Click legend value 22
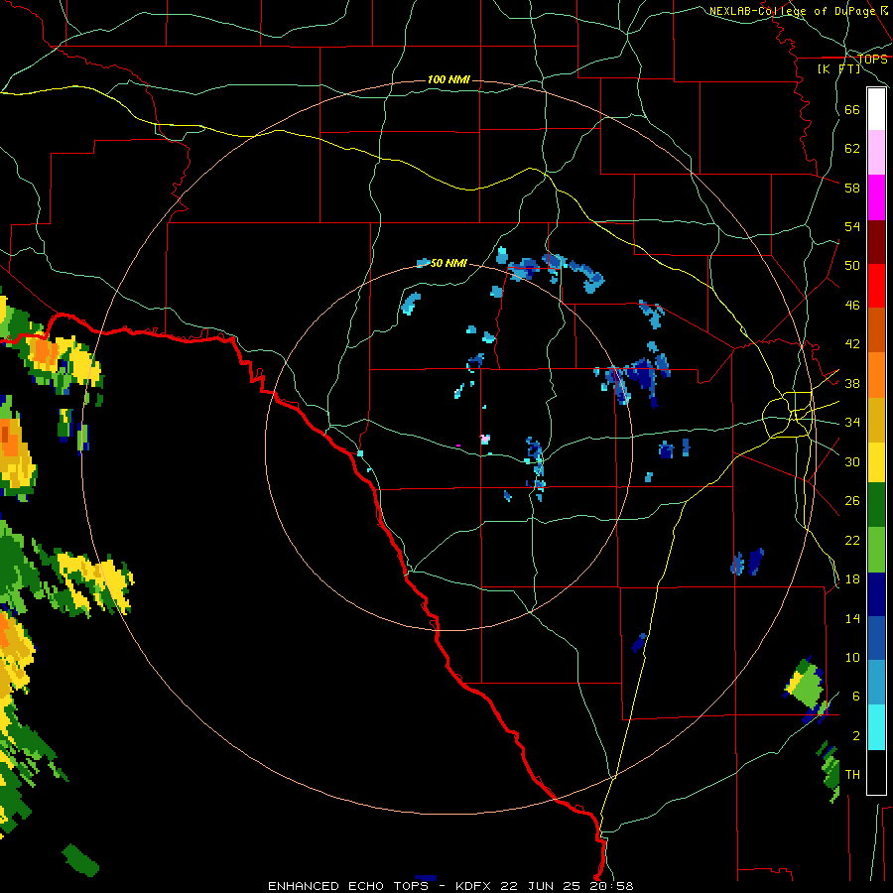 point(852,540)
